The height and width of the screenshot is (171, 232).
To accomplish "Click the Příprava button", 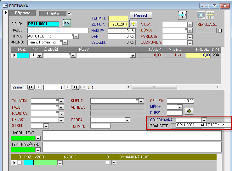I will 22,13.
